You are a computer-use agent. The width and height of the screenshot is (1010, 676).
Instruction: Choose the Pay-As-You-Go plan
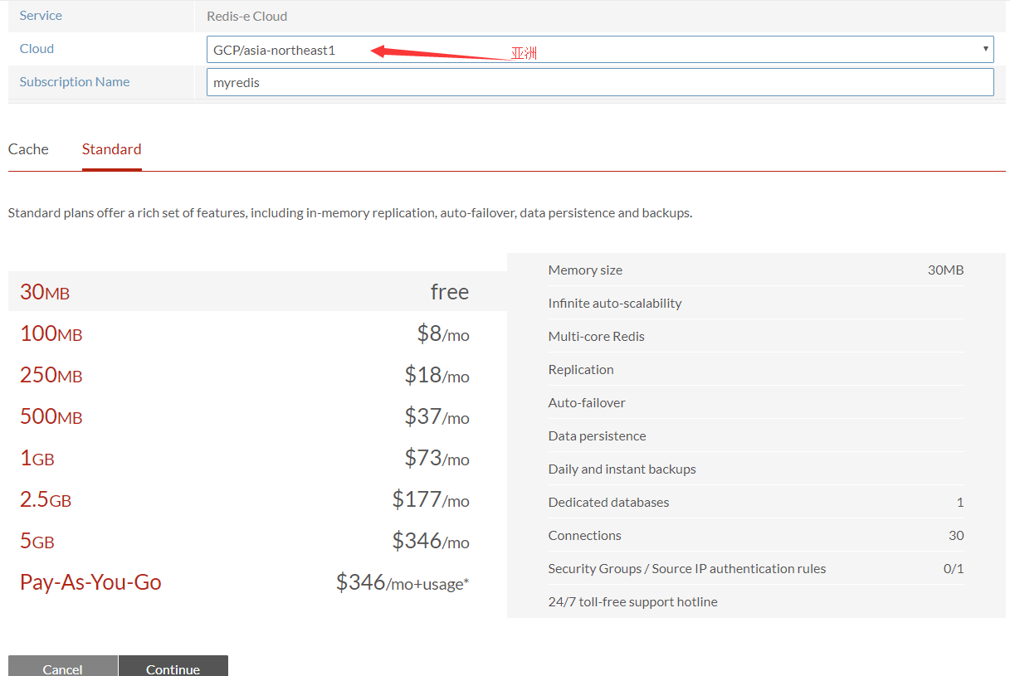tap(257, 581)
